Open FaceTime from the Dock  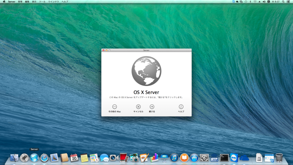tap(114, 158)
